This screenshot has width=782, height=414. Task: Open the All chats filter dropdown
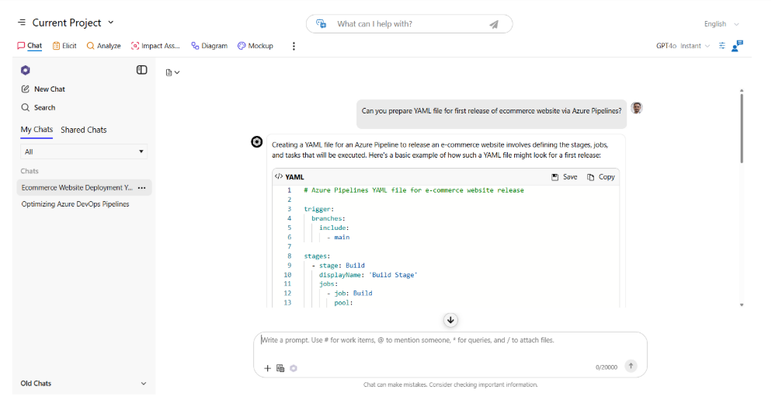tap(84, 151)
